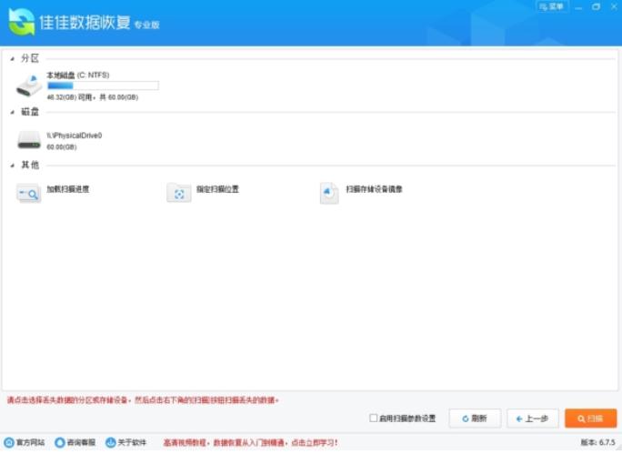Screen dimensions: 622x454
Task: Open the 加载扫描进度 icon
Action: (28, 193)
